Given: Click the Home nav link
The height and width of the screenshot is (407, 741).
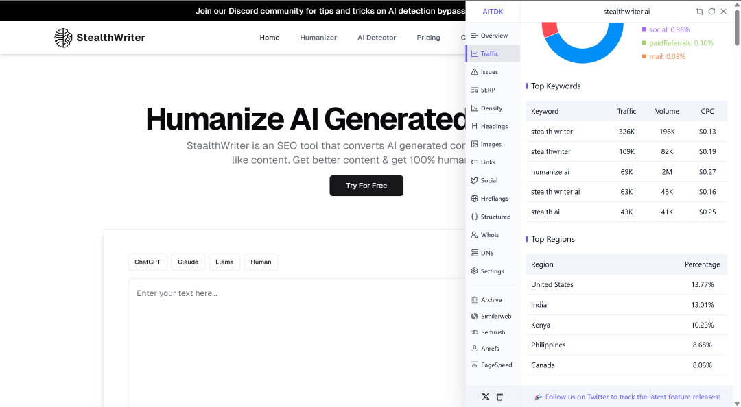Looking at the screenshot, I should [270, 38].
